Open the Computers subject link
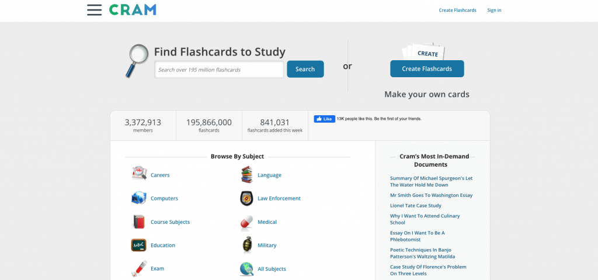The width and height of the screenshot is (598, 280). point(164,198)
